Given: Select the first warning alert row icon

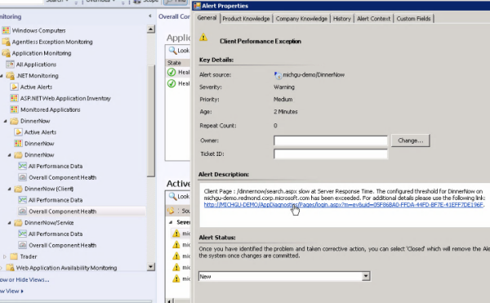Looking at the screenshot, I should tap(176, 233).
